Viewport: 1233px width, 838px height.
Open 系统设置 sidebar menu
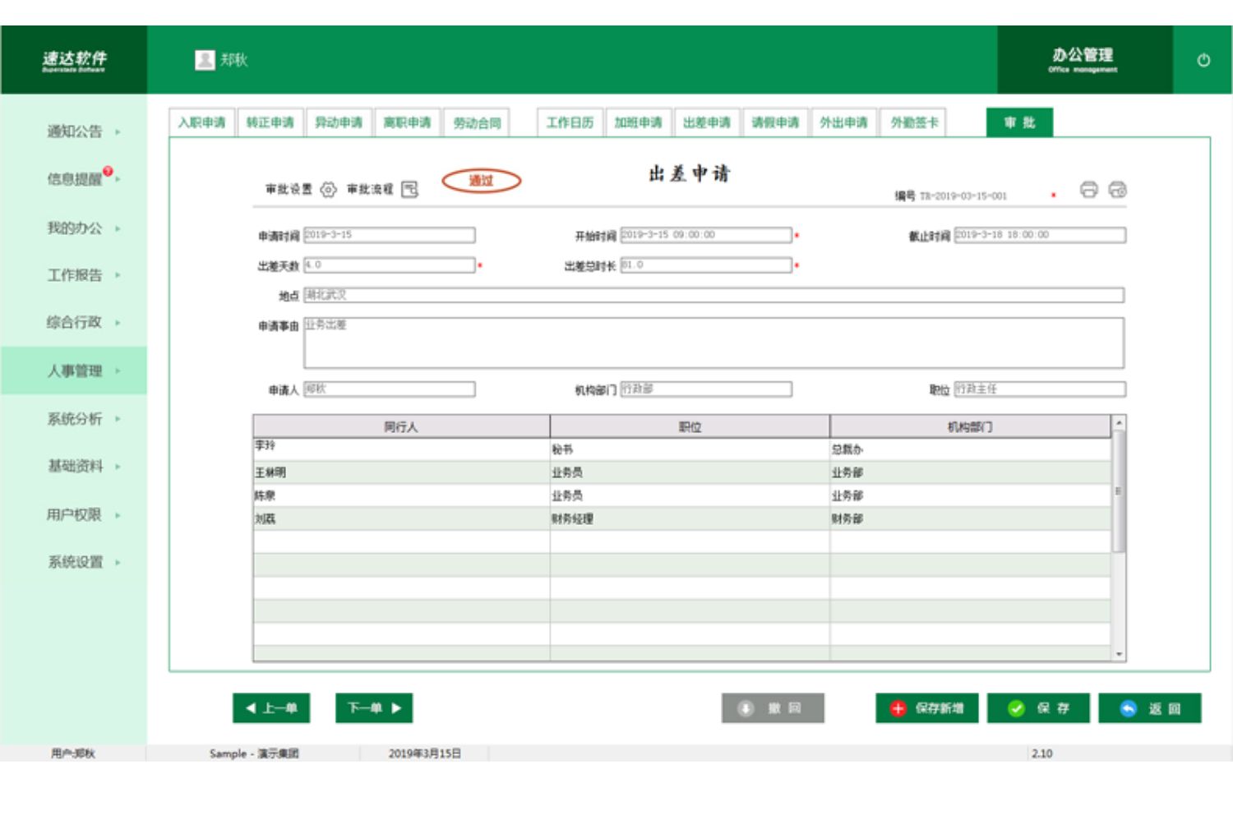coord(74,563)
